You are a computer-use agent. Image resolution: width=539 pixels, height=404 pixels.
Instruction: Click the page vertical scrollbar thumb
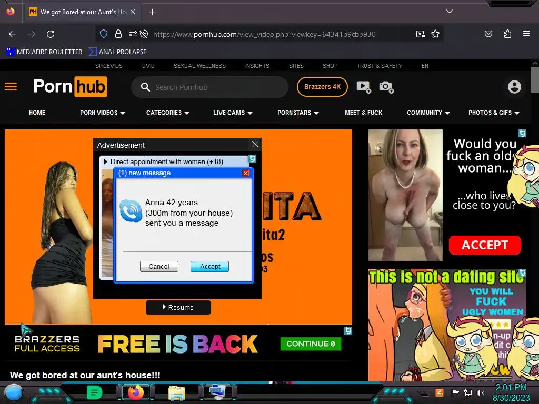[x=535, y=80]
